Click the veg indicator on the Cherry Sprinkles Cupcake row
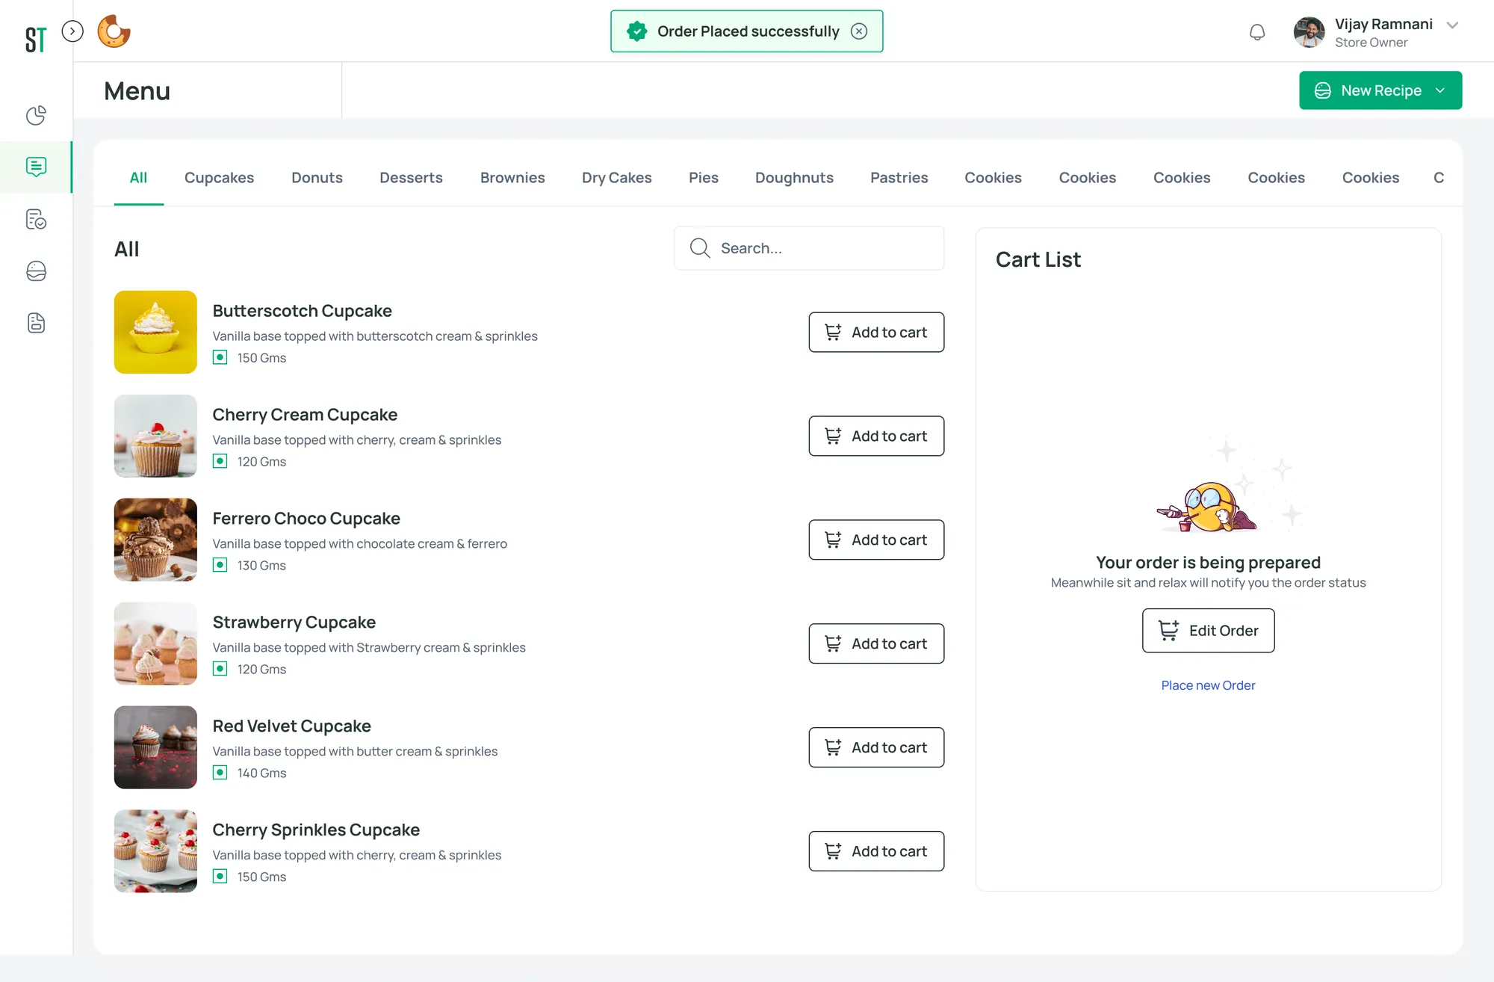The image size is (1494, 982). tap(220, 877)
